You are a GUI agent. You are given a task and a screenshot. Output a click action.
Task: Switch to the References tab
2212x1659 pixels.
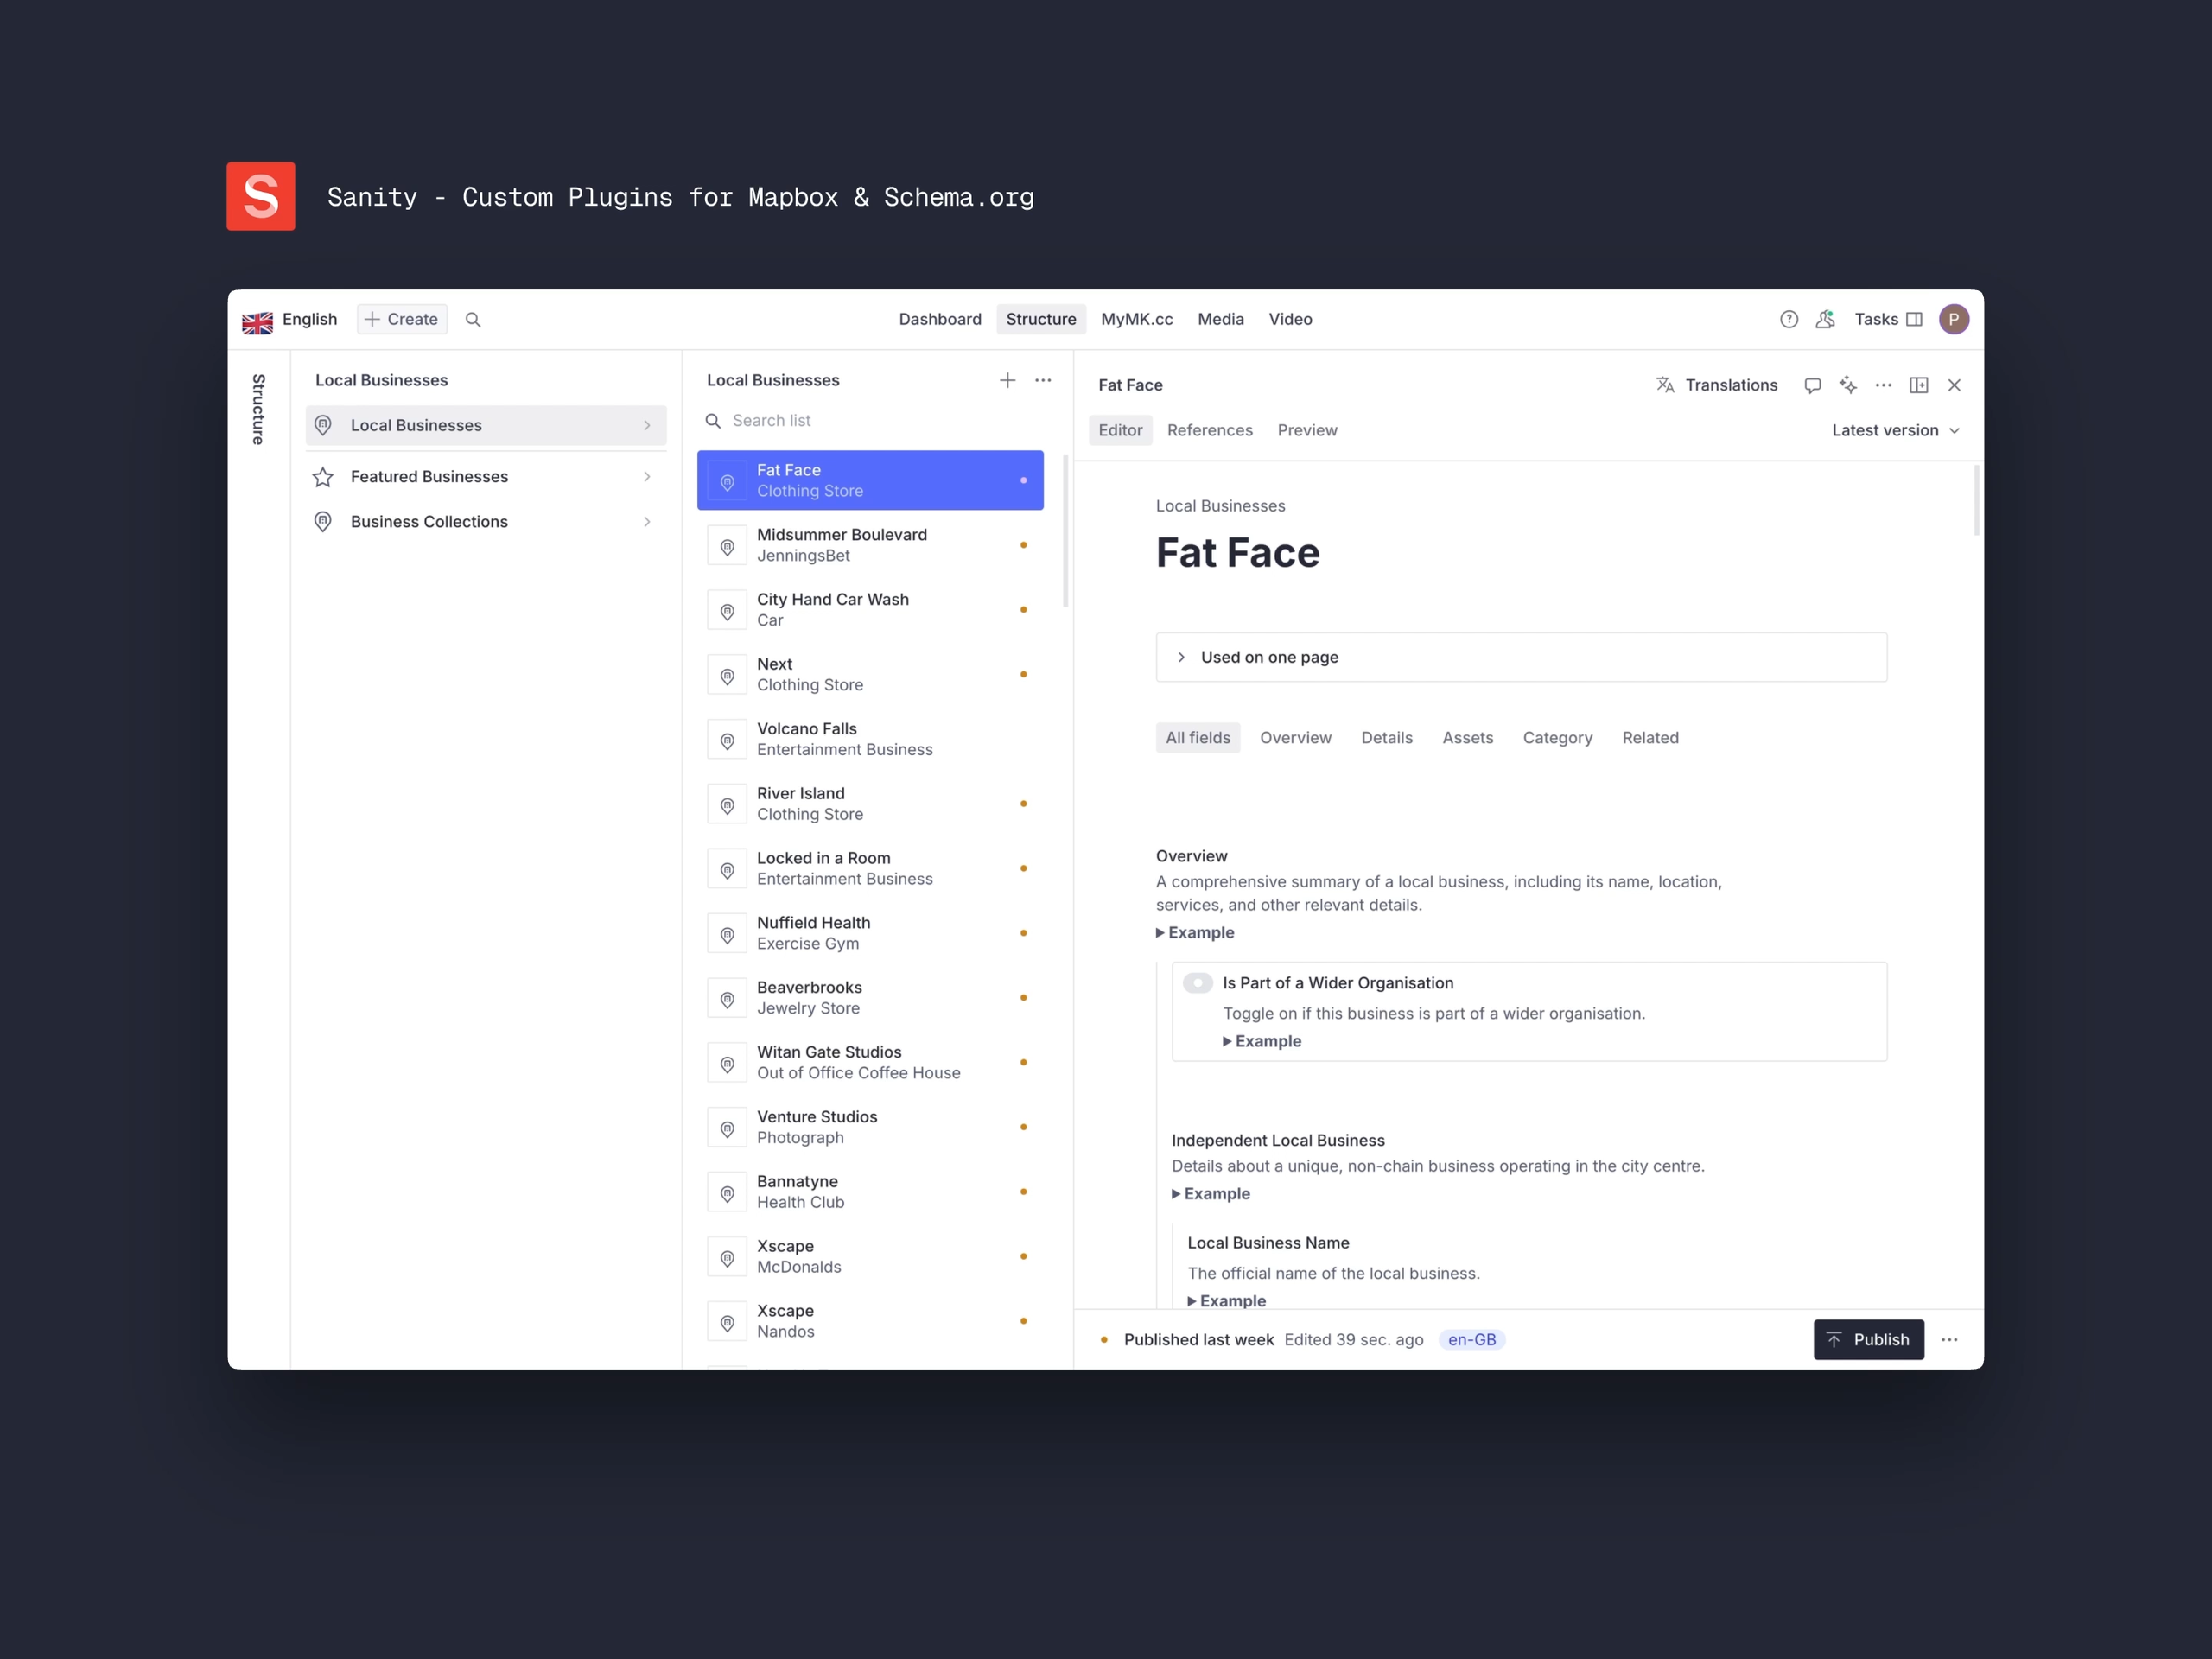tap(1209, 430)
